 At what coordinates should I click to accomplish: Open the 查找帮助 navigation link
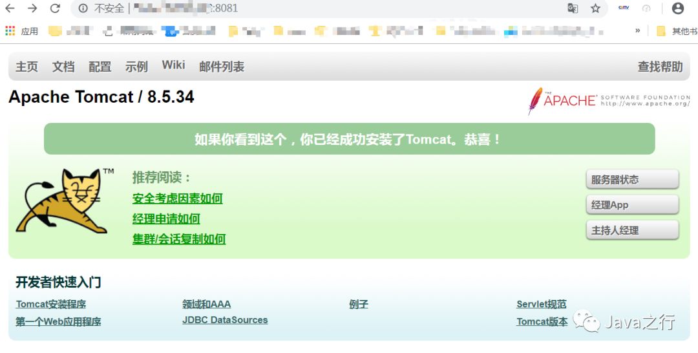pos(660,67)
